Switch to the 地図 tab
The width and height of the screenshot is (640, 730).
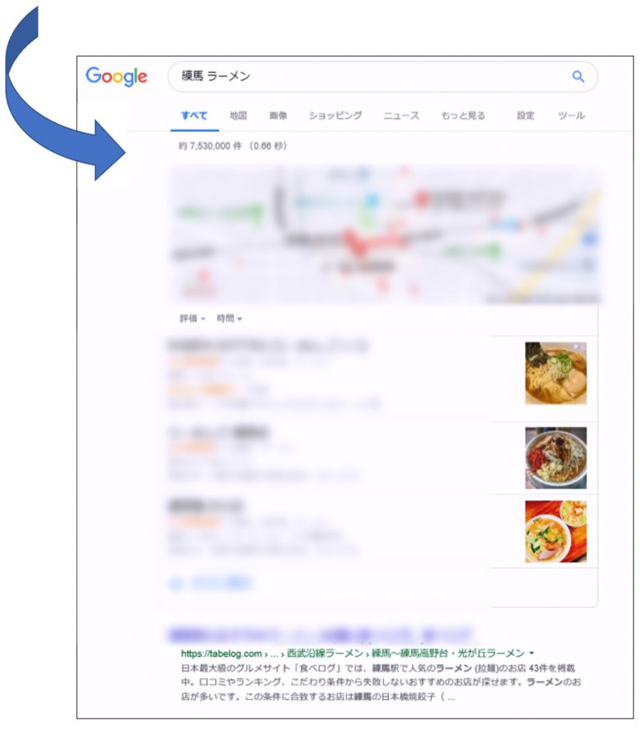coord(238,115)
